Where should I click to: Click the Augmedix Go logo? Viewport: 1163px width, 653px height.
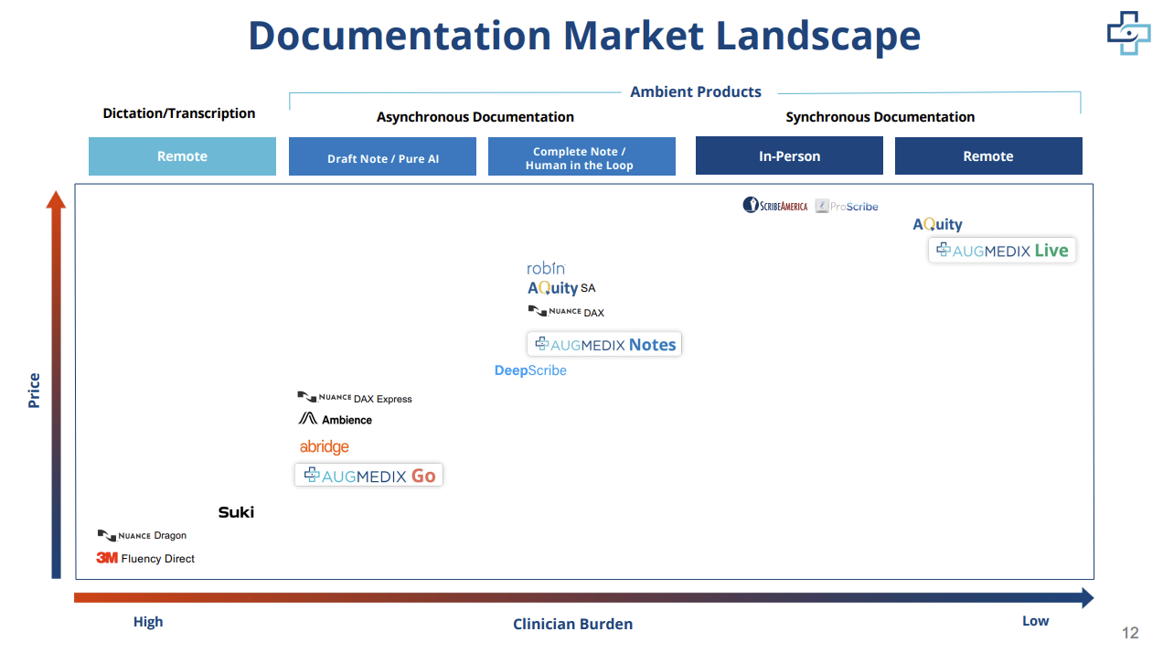coord(368,475)
